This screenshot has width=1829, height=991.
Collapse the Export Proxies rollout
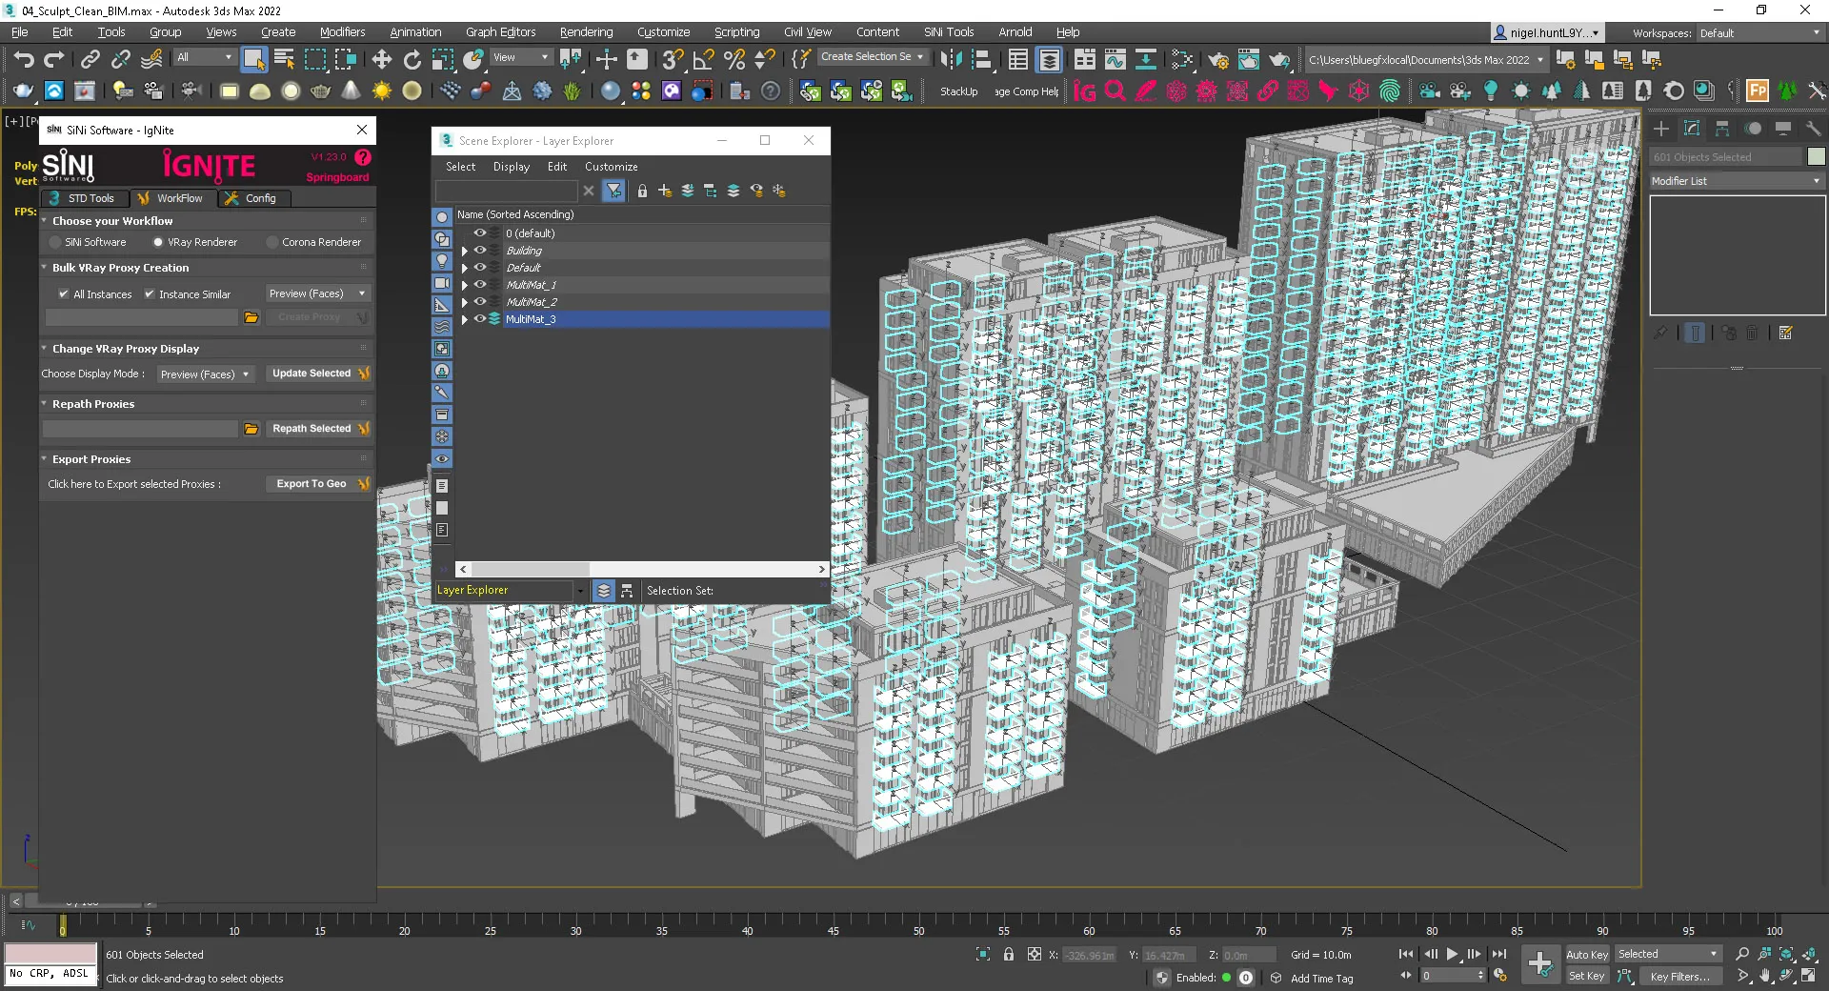(x=44, y=459)
